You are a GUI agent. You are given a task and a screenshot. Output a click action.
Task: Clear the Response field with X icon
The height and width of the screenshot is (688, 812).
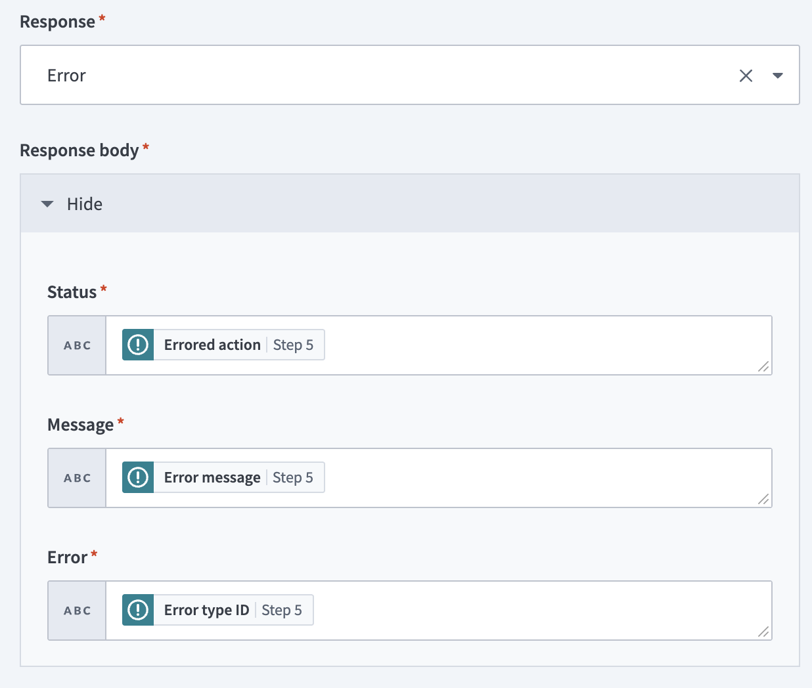coord(746,75)
